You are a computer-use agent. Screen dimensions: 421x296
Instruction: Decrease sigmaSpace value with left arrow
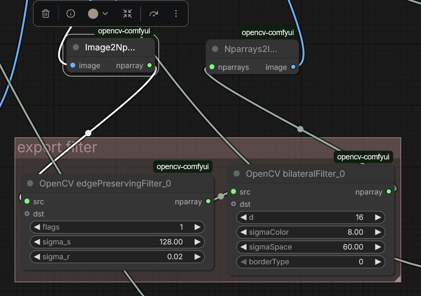243,247
